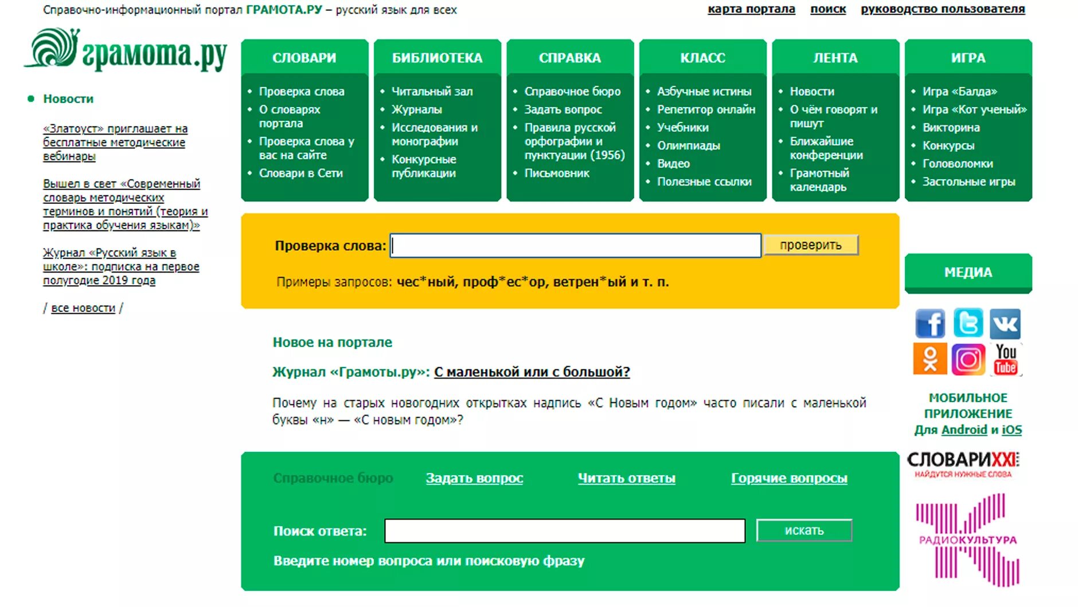Open Учебники link

pos(683,128)
